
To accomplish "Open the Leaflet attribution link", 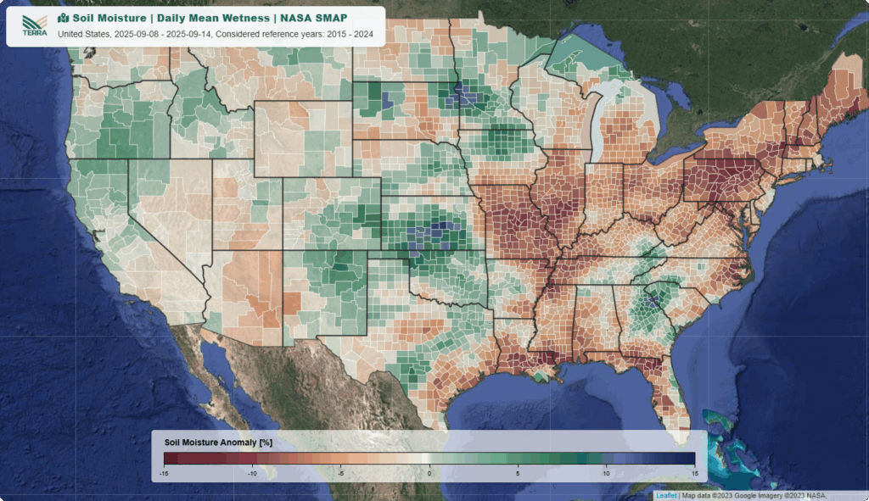I will (666, 496).
